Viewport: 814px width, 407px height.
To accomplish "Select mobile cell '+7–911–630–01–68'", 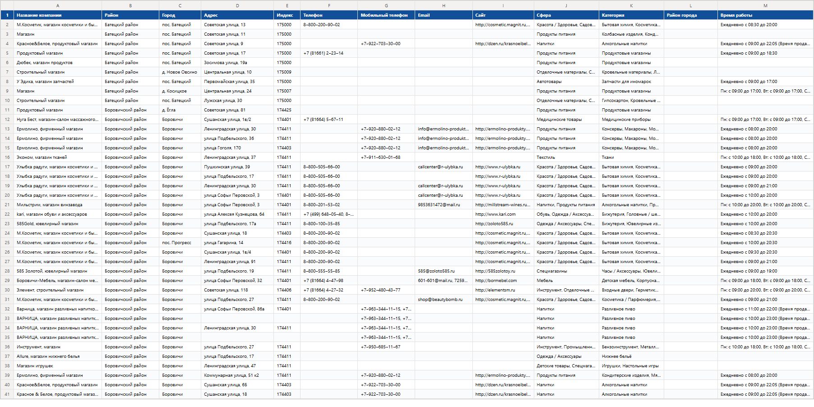I will tap(386, 157).
